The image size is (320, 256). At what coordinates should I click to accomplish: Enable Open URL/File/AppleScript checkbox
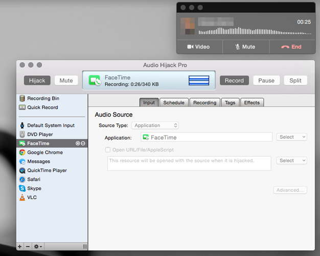[108, 150]
